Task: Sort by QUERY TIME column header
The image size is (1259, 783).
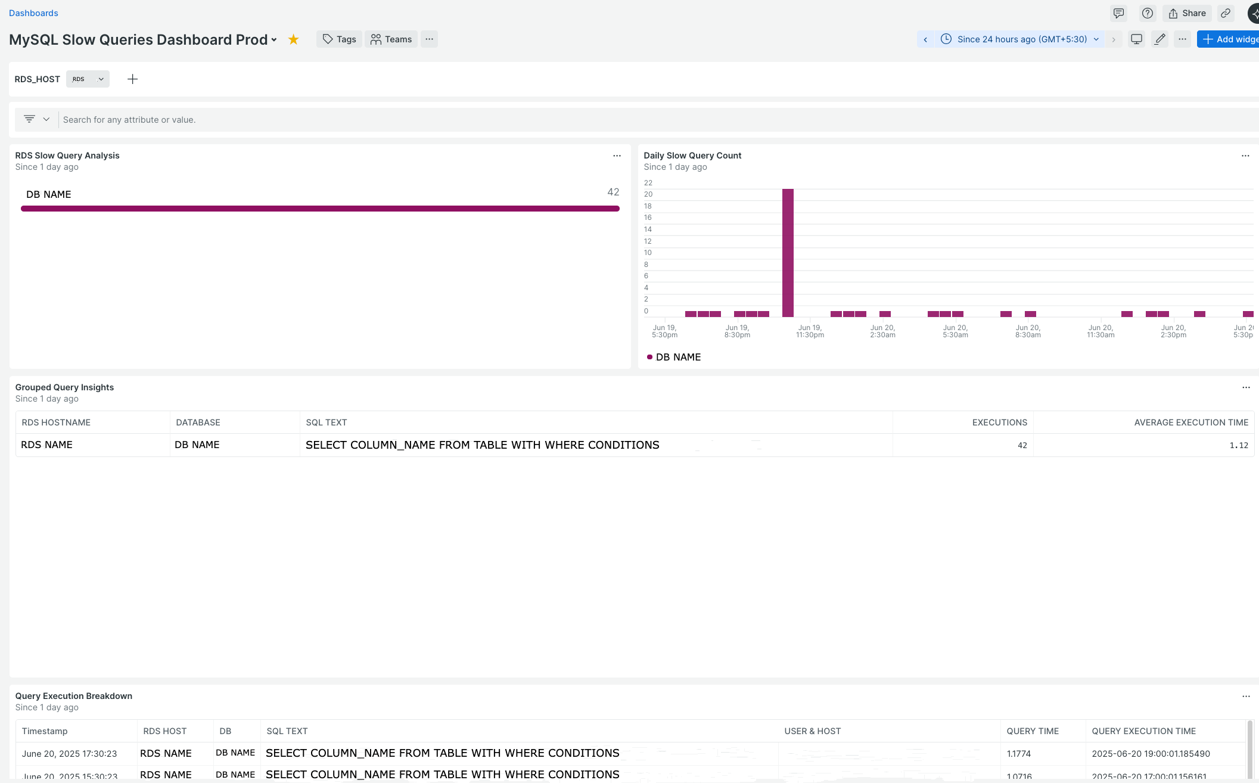Action: click(x=1033, y=731)
